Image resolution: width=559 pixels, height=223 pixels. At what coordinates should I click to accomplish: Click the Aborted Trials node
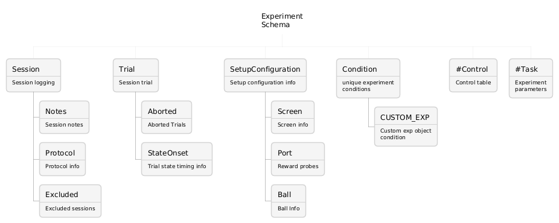(x=167, y=118)
